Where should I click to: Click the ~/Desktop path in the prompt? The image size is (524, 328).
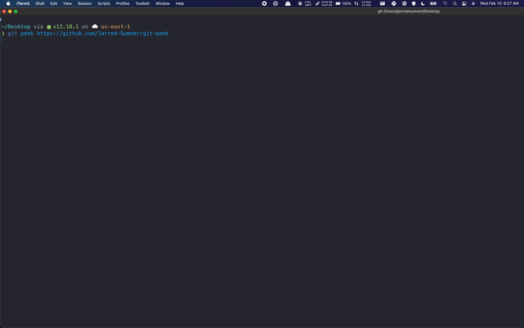pyautogui.click(x=16, y=26)
